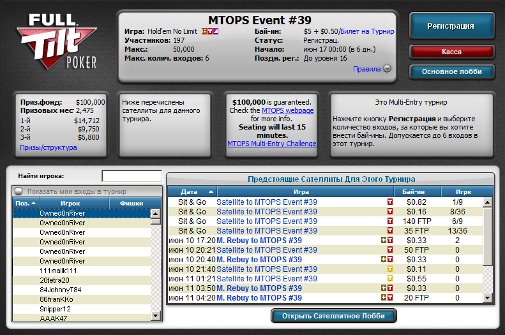Select player 111malik111
Image resolution: width=505 pixels, height=335 pixels.
click(82, 271)
